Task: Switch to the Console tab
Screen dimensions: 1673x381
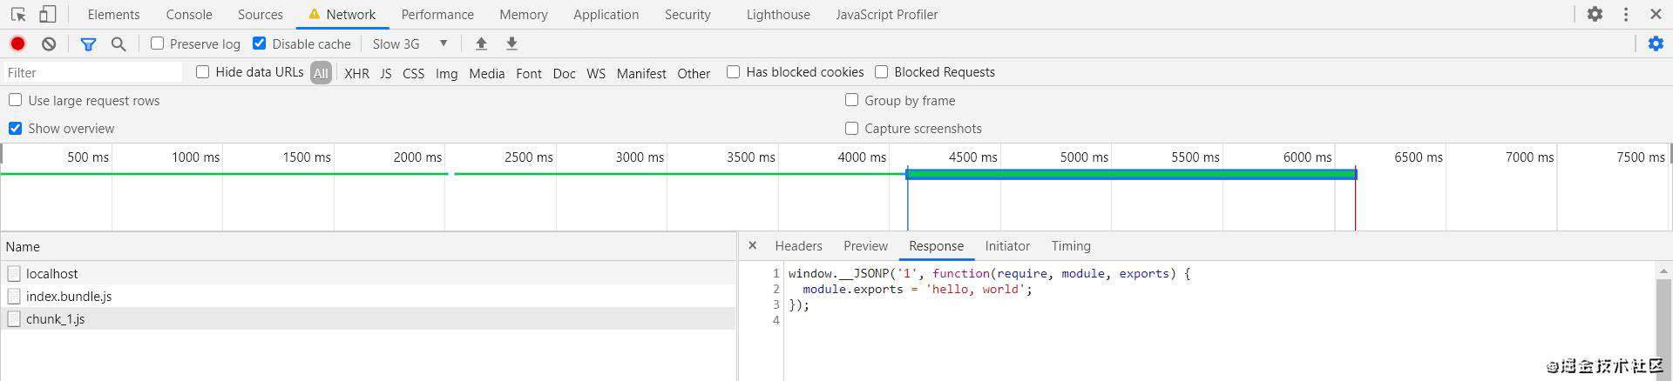Action: 189,15
